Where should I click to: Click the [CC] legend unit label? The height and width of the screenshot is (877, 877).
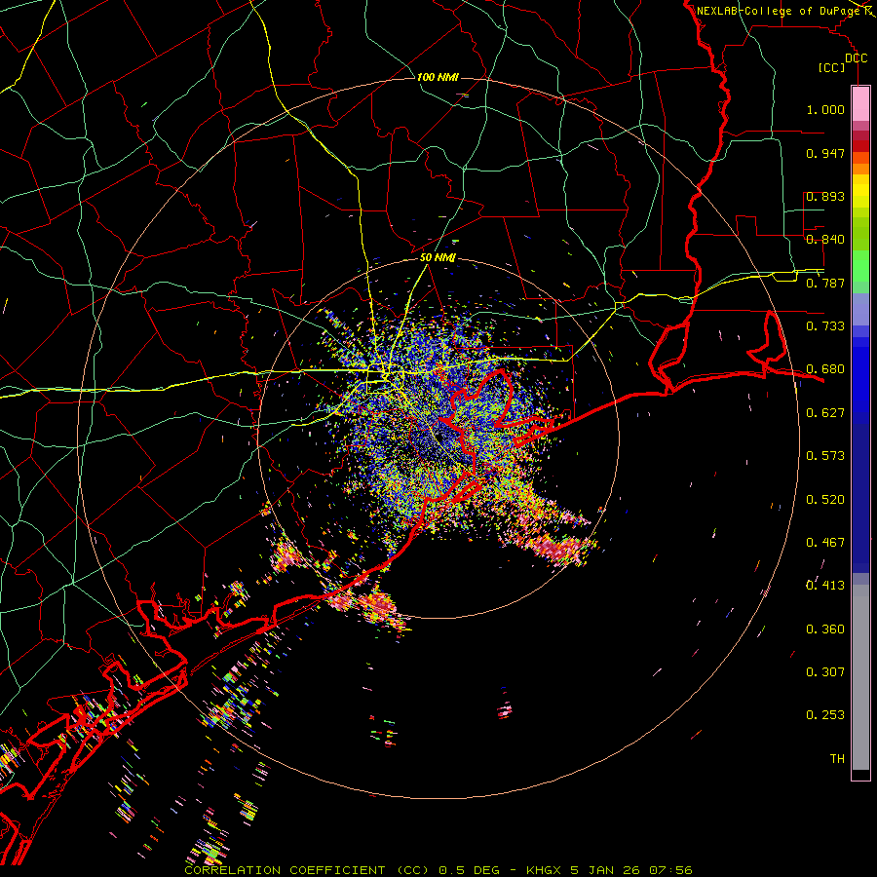click(831, 67)
